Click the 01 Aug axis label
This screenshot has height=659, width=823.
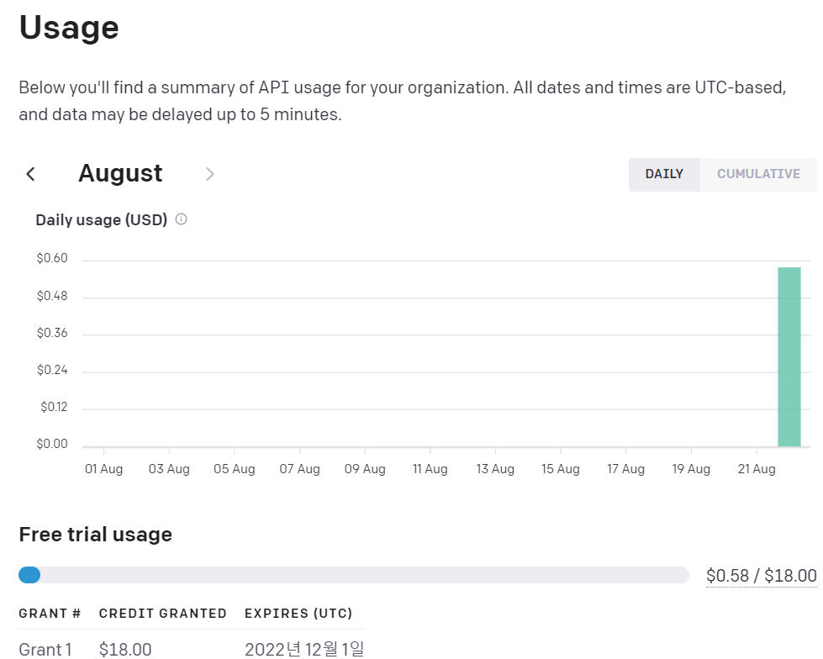(x=103, y=469)
